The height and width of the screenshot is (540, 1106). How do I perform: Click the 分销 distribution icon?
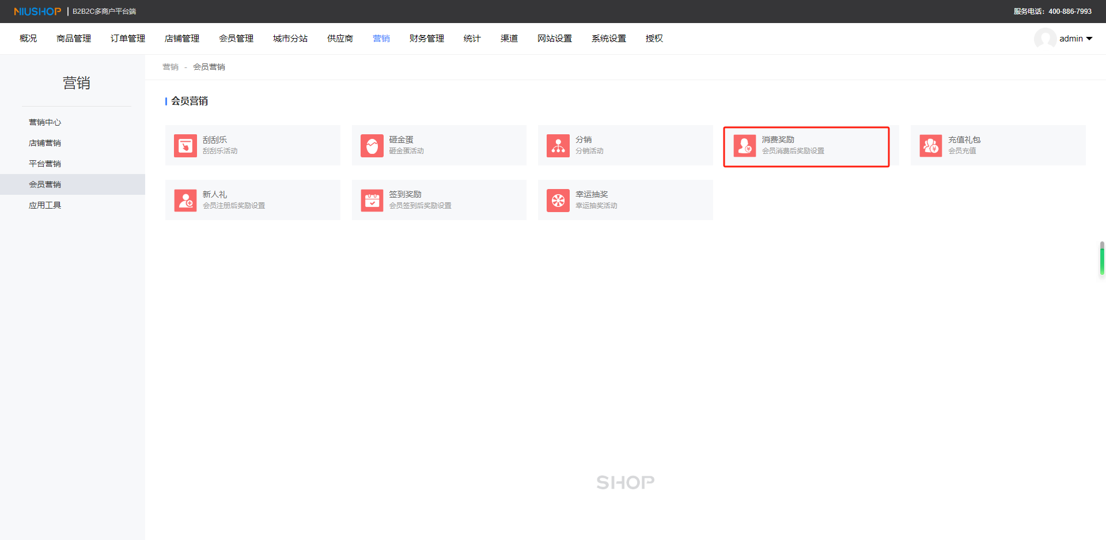tap(558, 146)
